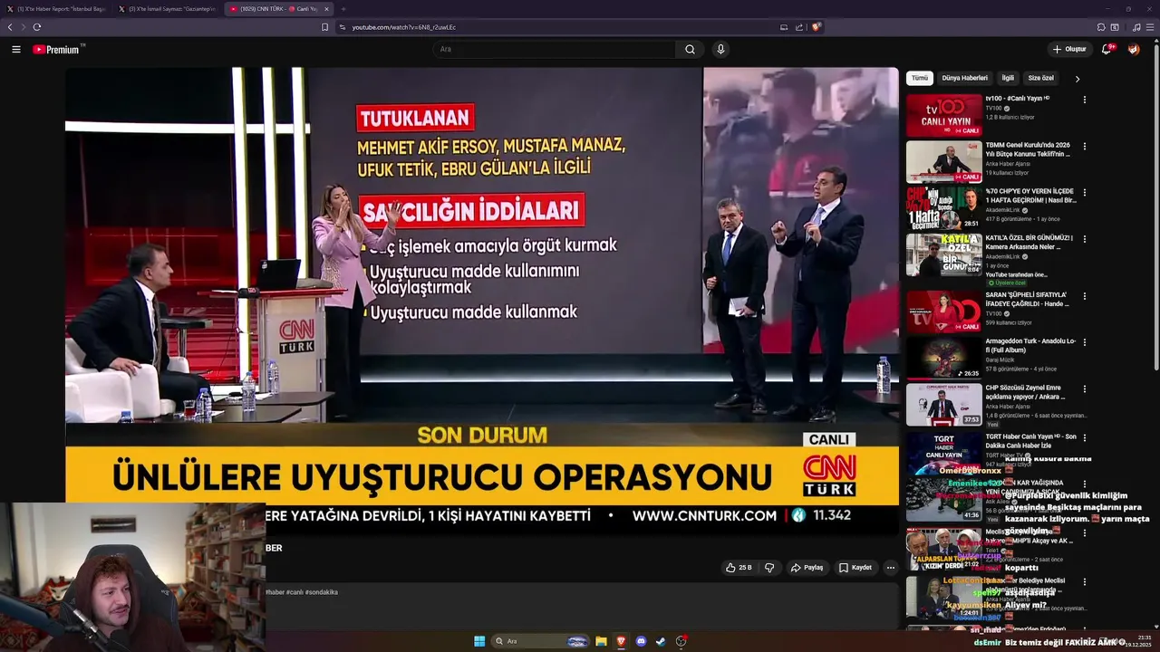Open TBMM Genel Kurulu'nda 2026 video title

click(1028, 149)
